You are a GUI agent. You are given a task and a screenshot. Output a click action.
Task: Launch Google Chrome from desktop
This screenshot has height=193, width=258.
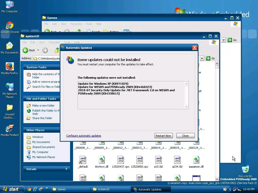[10, 27]
